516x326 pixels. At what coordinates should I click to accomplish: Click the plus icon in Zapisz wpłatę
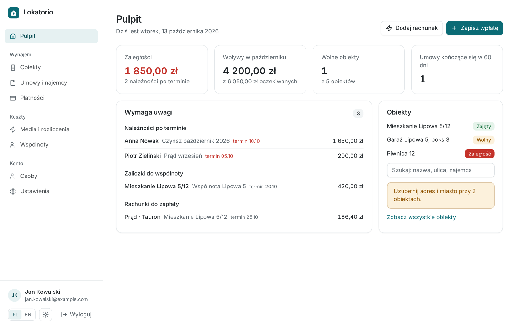tap(454, 28)
